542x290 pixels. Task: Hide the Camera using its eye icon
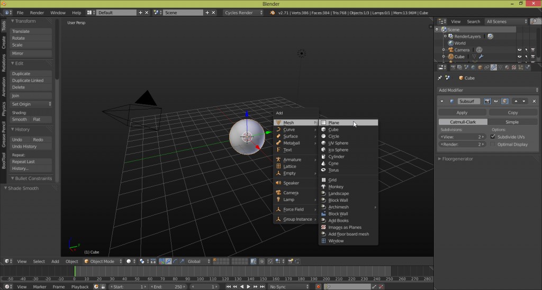[519, 50]
